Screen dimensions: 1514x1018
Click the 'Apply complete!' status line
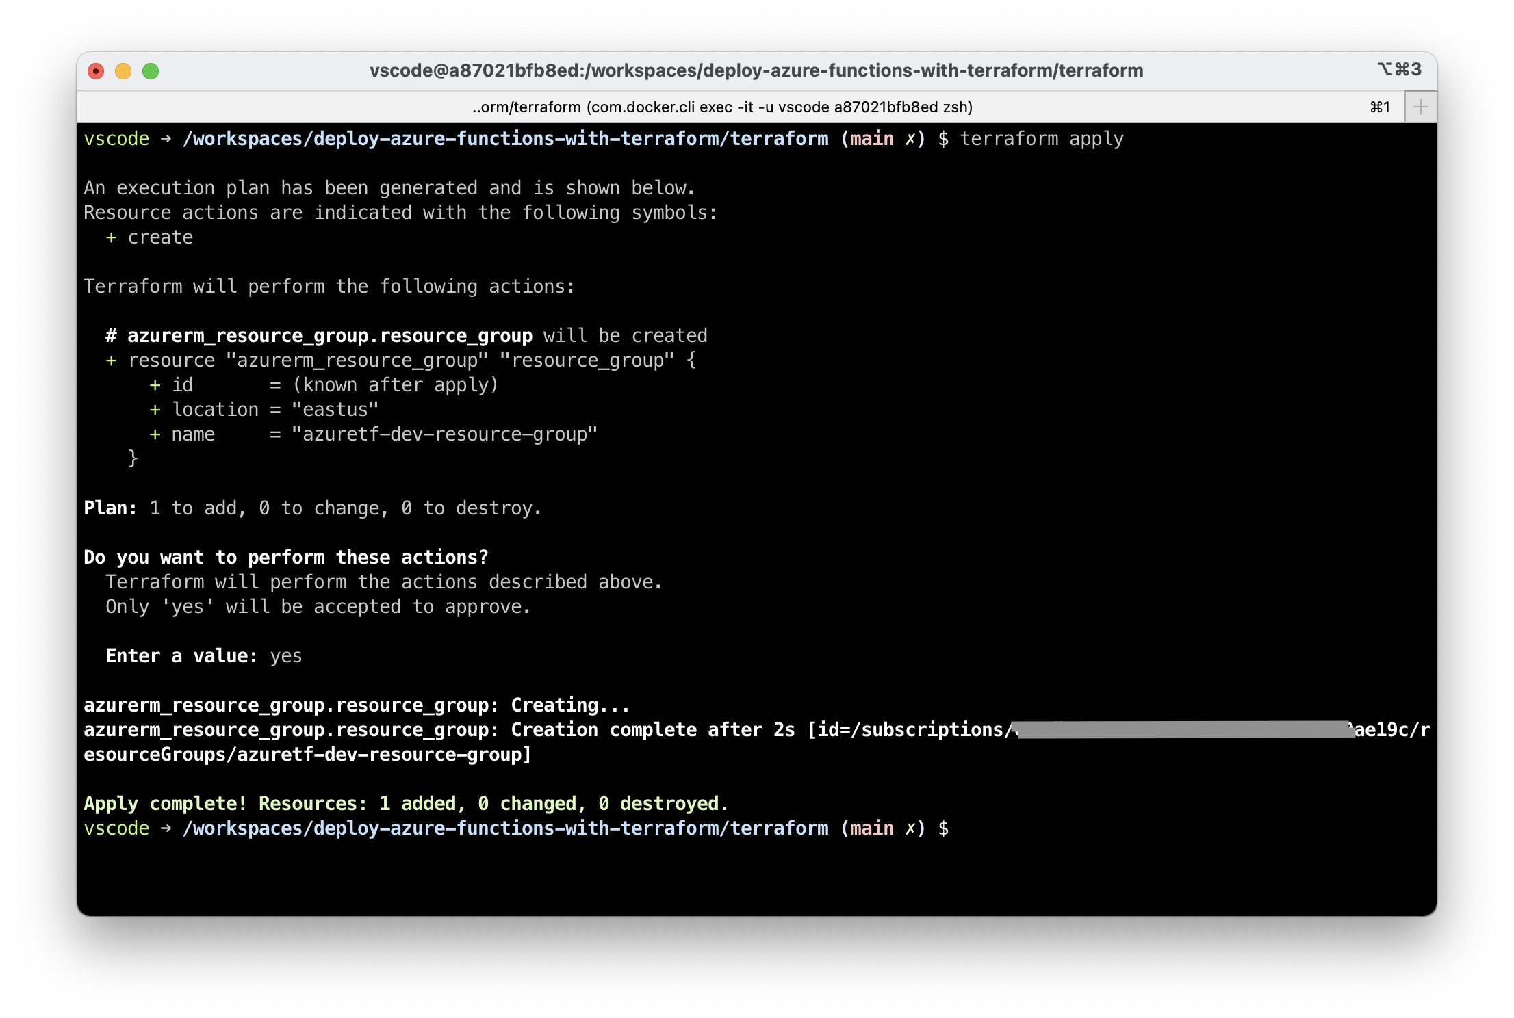[x=406, y=804]
